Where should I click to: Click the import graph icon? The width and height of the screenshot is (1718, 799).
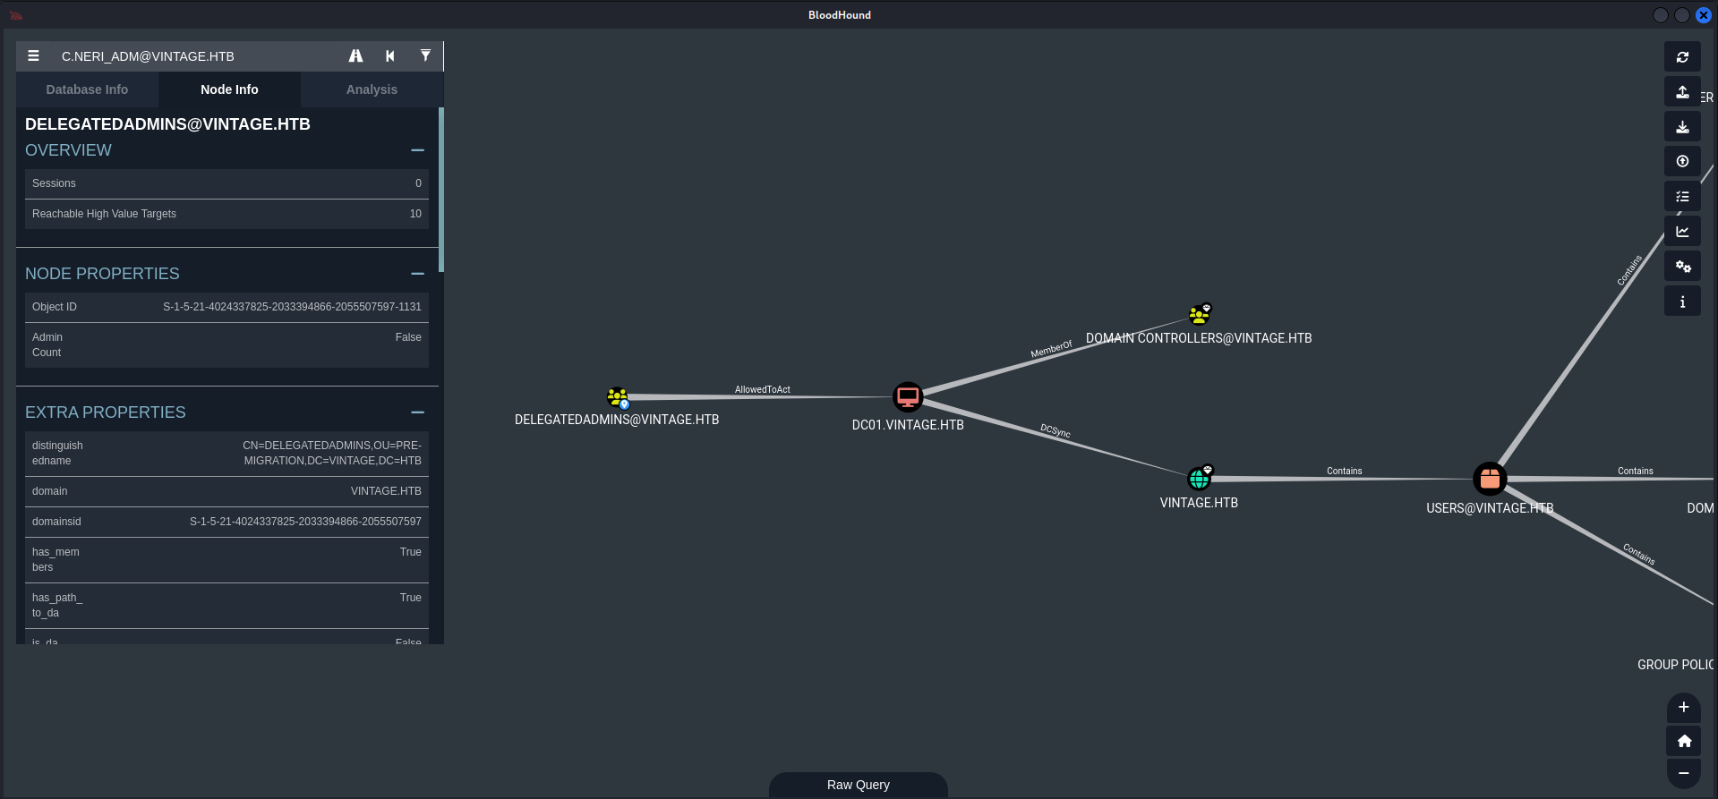pyautogui.click(x=1682, y=126)
